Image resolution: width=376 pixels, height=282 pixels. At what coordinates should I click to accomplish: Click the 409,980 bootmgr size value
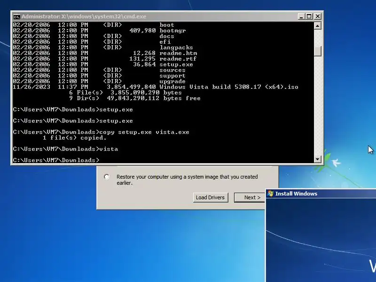(x=142, y=31)
